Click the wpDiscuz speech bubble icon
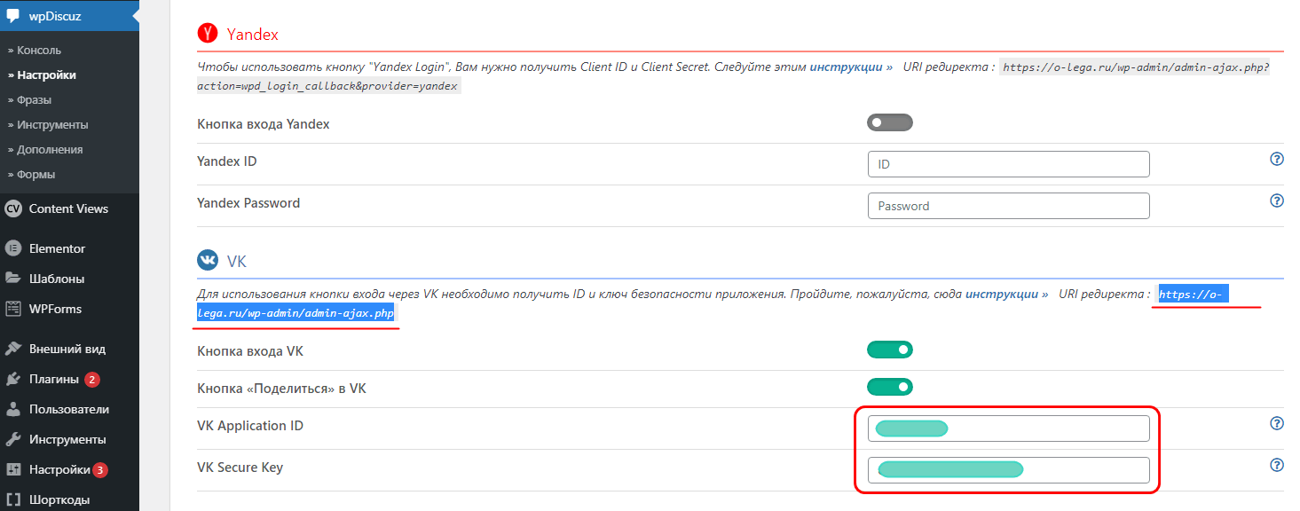Screen dimensions: 1300x511 [13, 15]
